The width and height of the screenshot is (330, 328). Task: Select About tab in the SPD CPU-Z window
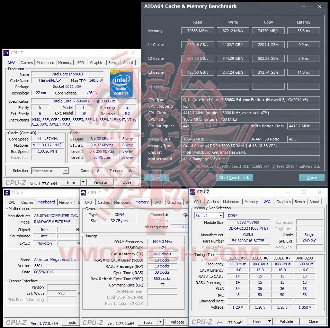pyautogui.click(x=314, y=202)
